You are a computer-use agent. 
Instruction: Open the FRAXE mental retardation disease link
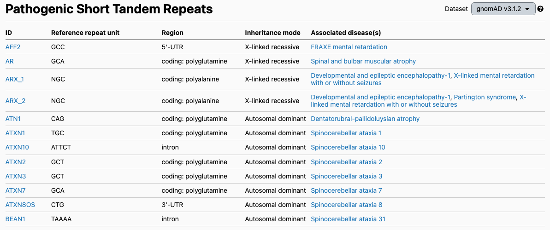pos(349,47)
